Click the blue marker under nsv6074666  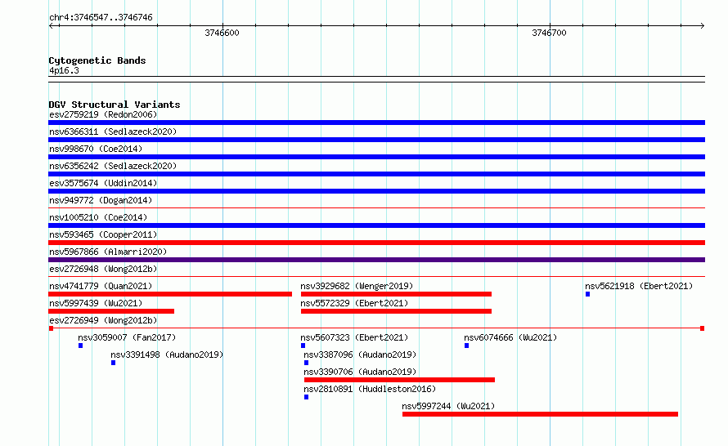(x=466, y=346)
